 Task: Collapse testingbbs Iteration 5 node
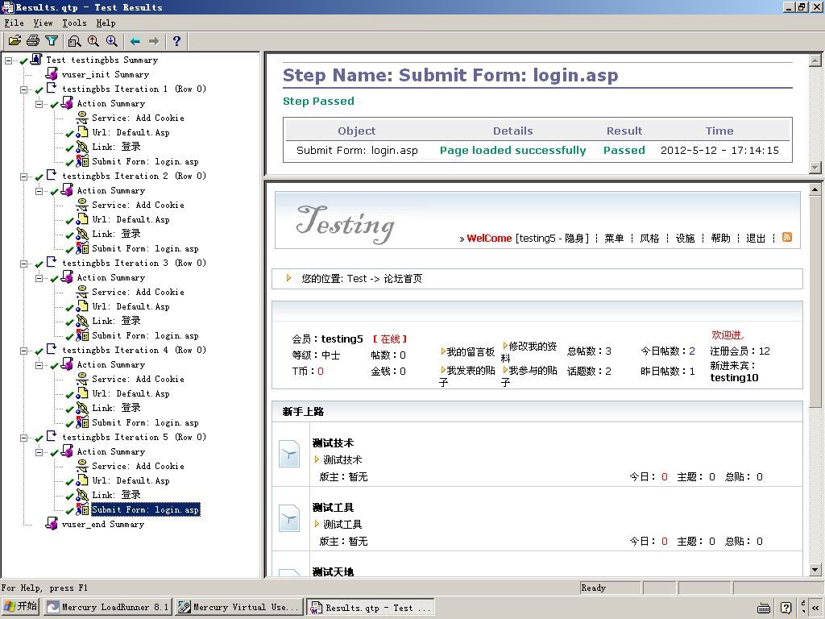coord(23,438)
